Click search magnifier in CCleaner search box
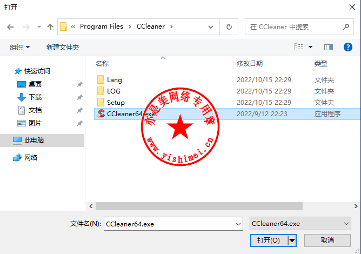Viewport: 361px width, 254px height. coord(346,27)
